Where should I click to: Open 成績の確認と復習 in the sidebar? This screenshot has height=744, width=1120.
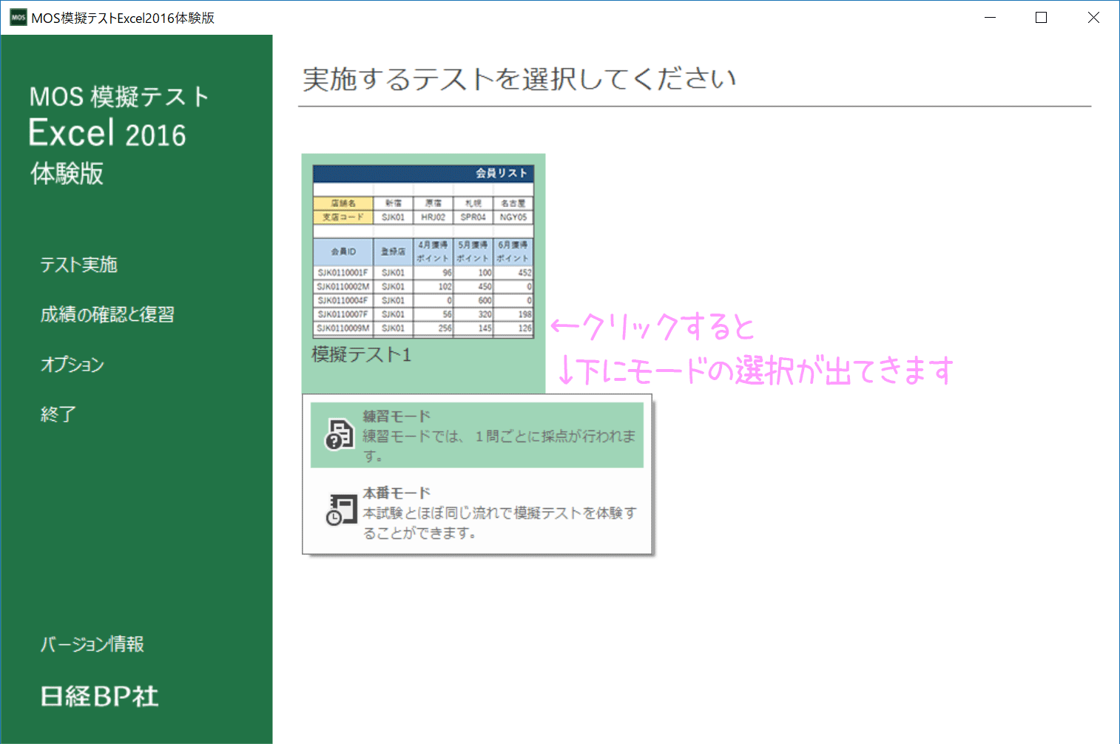(x=107, y=314)
